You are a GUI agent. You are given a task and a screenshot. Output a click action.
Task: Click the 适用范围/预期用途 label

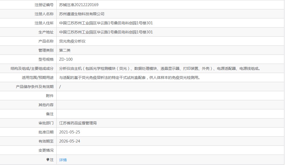38,78
